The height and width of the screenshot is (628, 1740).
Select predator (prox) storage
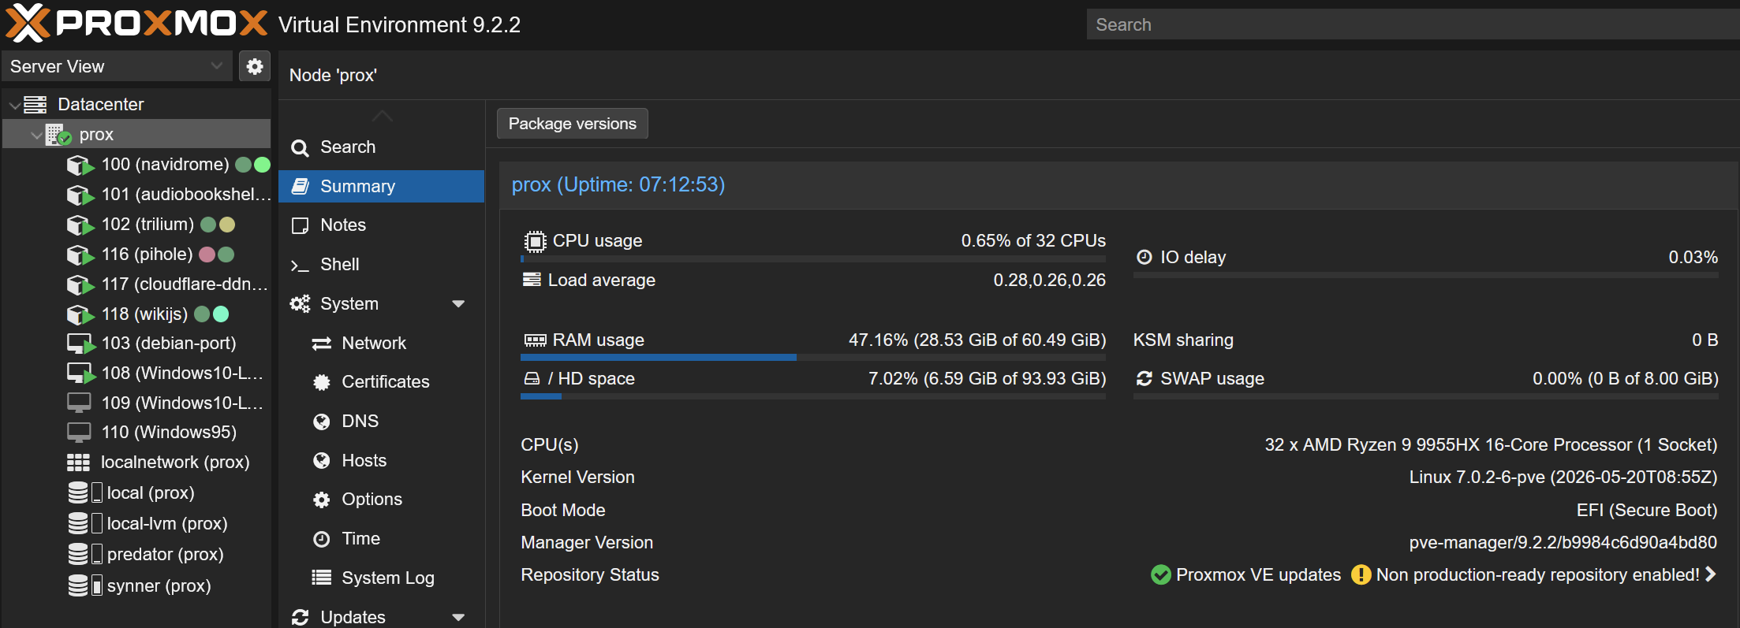(137, 555)
